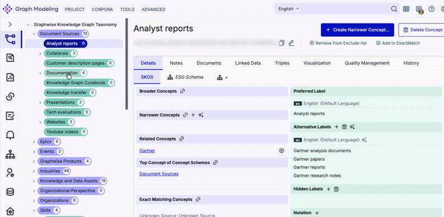Expand the Websites node

click(40, 122)
